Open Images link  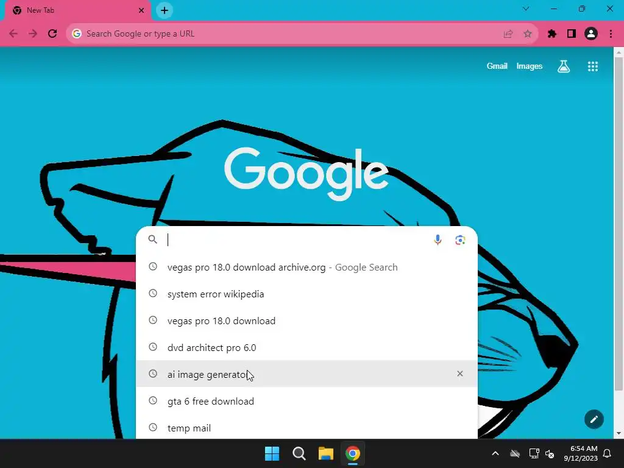[530, 66]
